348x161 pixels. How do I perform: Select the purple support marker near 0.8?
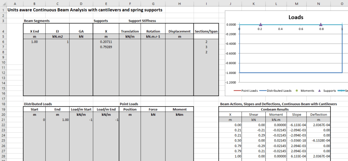tap(321, 24)
